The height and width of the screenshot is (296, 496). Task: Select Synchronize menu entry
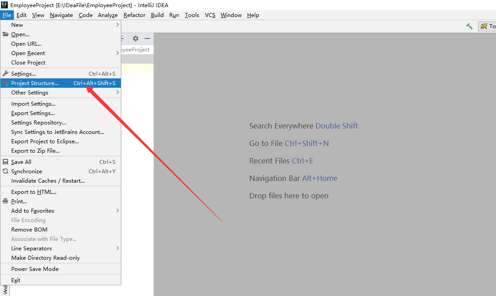pos(61,171)
